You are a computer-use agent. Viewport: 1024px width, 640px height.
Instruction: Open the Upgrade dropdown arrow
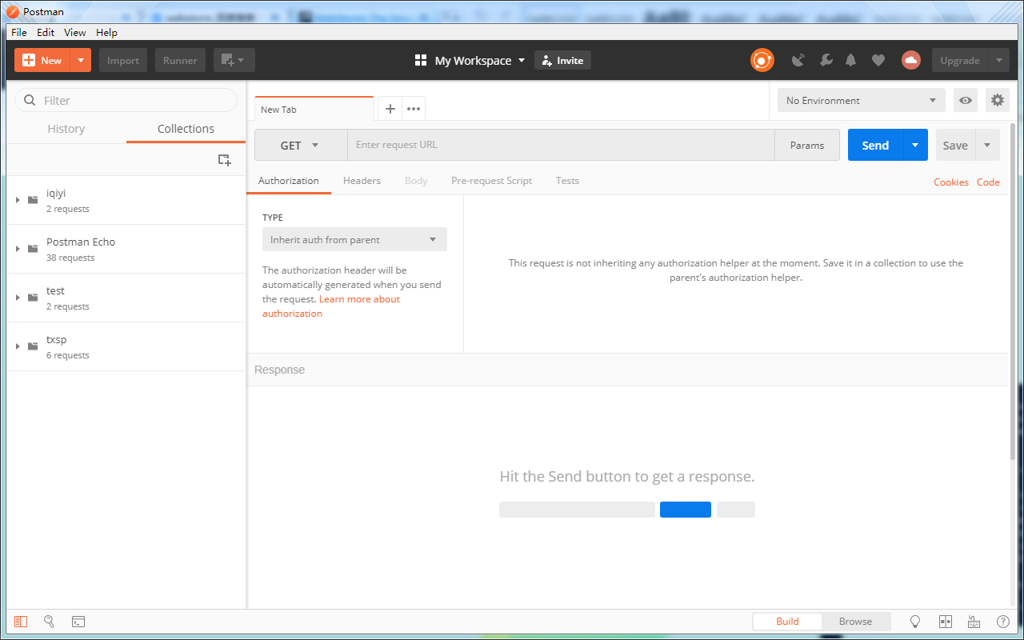coord(998,60)
